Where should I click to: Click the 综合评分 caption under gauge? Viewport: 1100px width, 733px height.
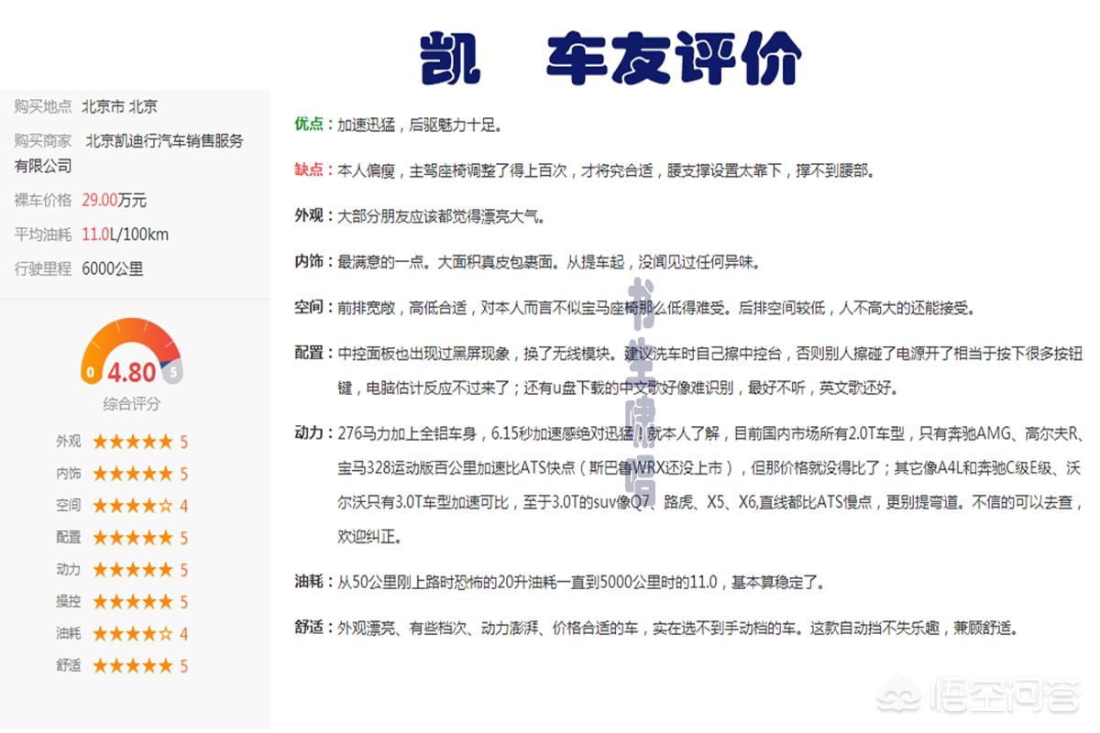pos(131,404)
